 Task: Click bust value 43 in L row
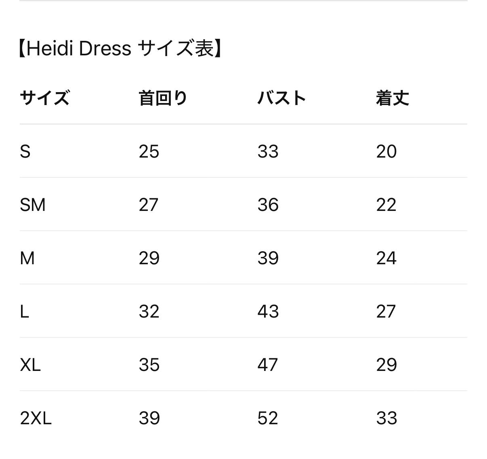coord(268,312)
